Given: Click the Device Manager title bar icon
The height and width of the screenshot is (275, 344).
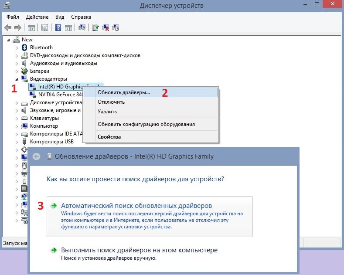Looking at the screenshot, I should 7,5.
